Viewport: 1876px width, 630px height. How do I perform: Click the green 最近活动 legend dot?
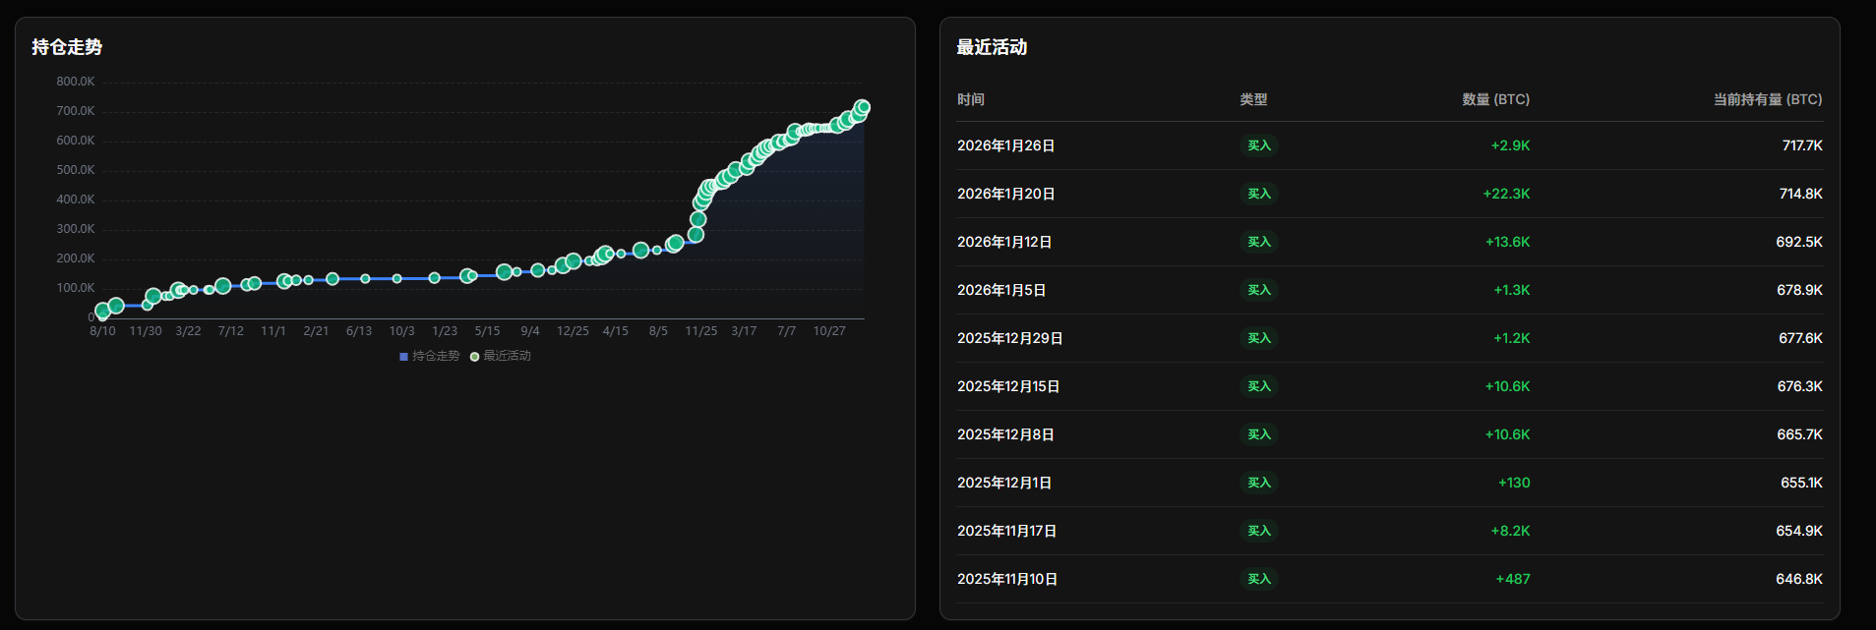pos(475,357)
